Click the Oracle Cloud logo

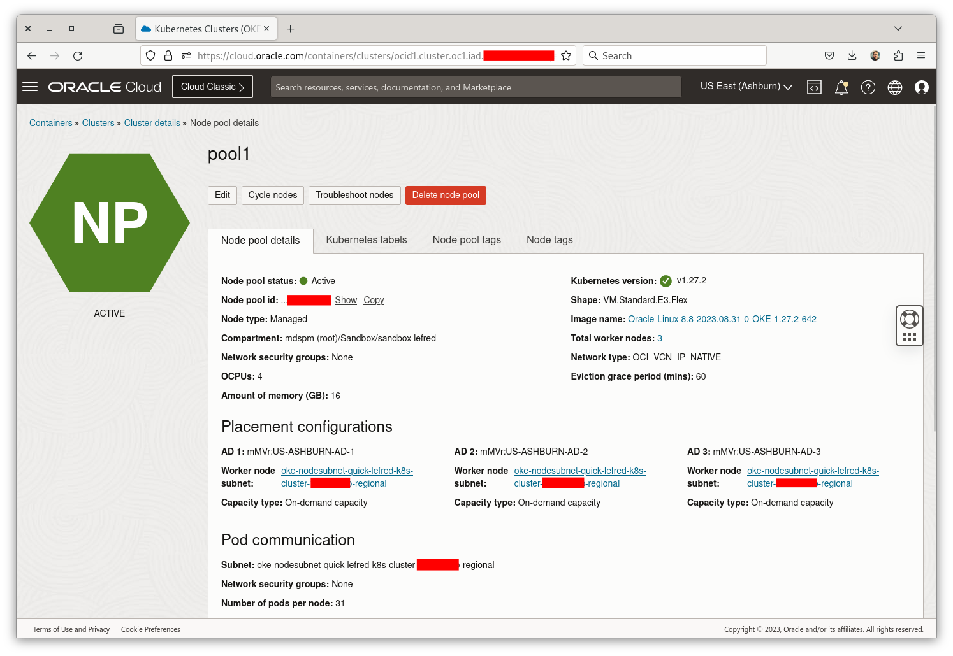(x=105, y=87)
